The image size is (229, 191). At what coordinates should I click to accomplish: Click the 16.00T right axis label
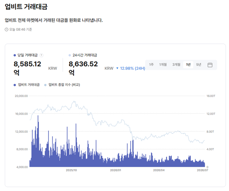pos(211,96)
